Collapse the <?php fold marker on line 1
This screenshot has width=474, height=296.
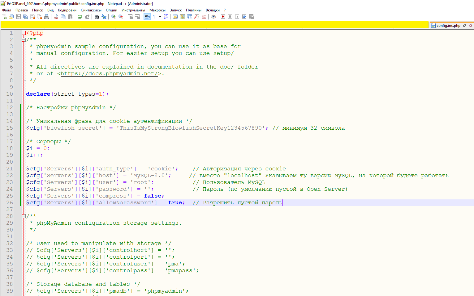(24, 33)
